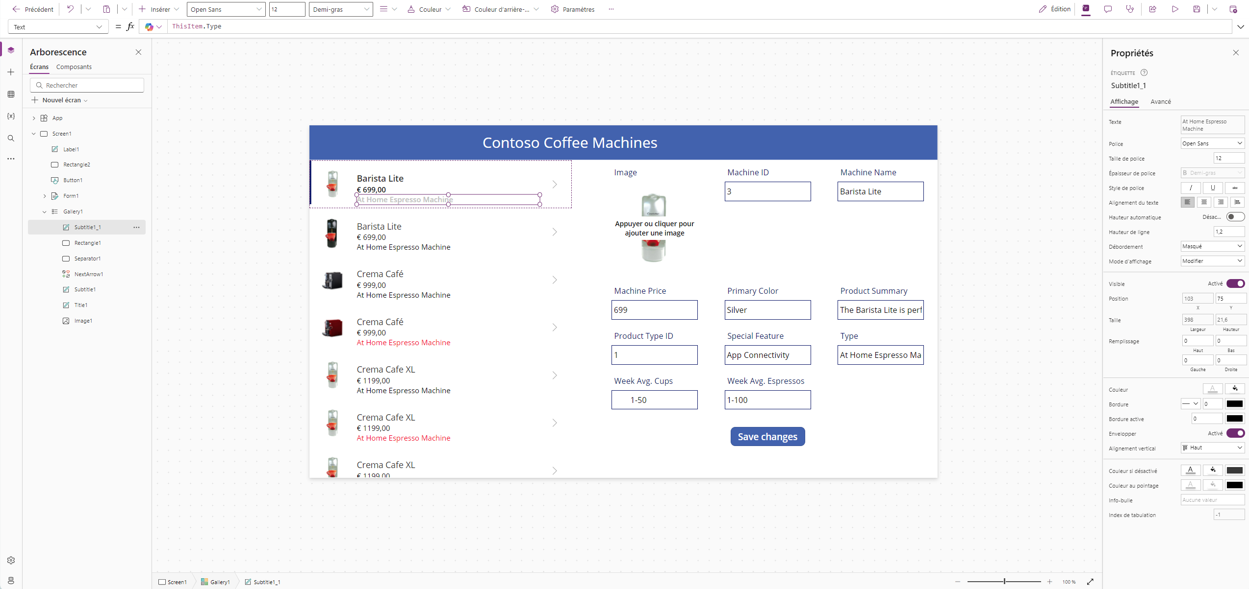
Task: Open the Search icon in left rail
Action: [11, 138]
